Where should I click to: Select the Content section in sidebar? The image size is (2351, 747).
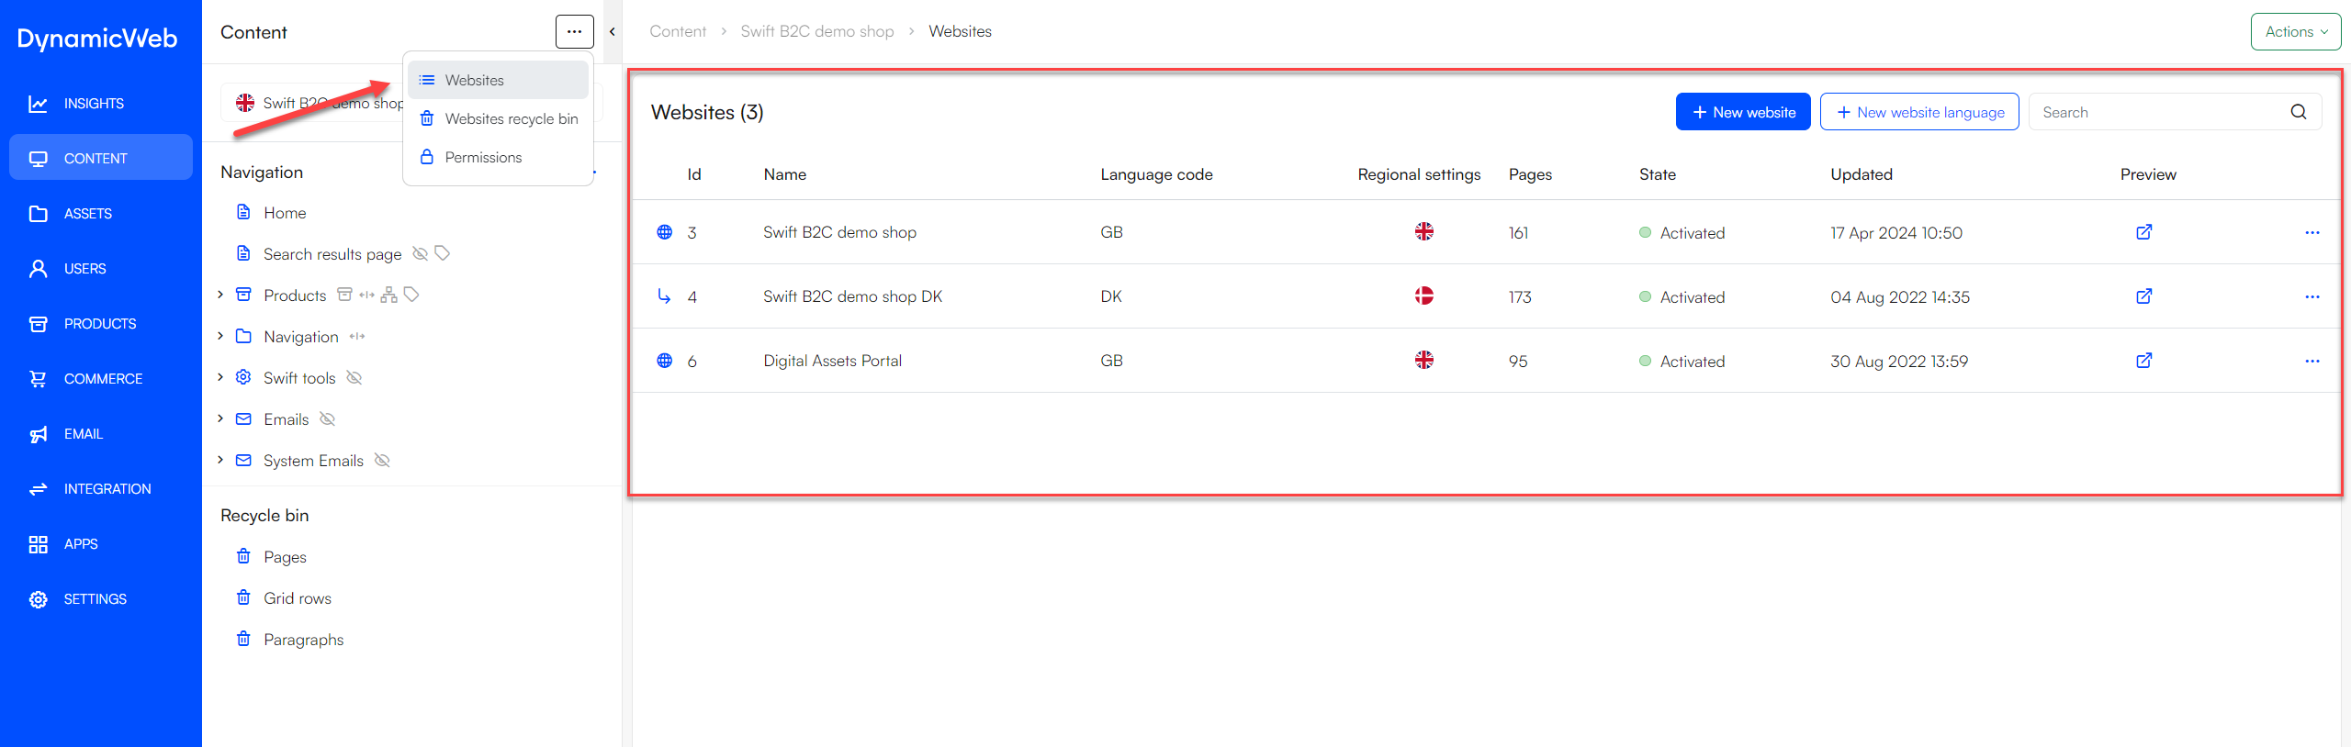pyautogui.click(x=101, y=158)
